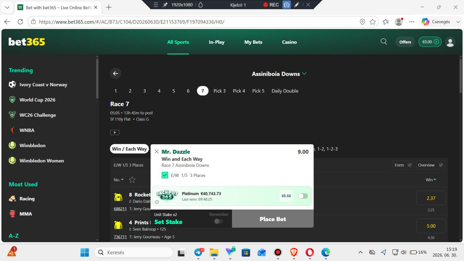Viewport: 464px width, 261px height.
Task: Click the yellow jockey silk for Prints runner 4
Action: coord(118,225)
